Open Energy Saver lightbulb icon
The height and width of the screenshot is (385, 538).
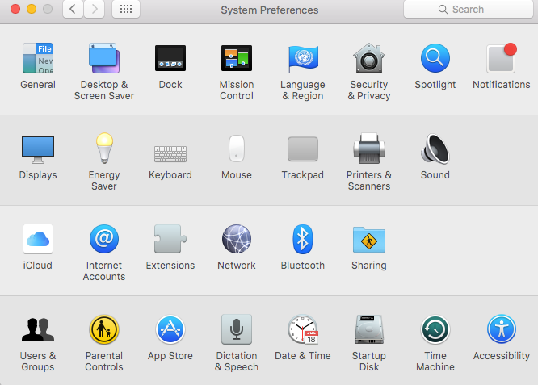point(104,148)
